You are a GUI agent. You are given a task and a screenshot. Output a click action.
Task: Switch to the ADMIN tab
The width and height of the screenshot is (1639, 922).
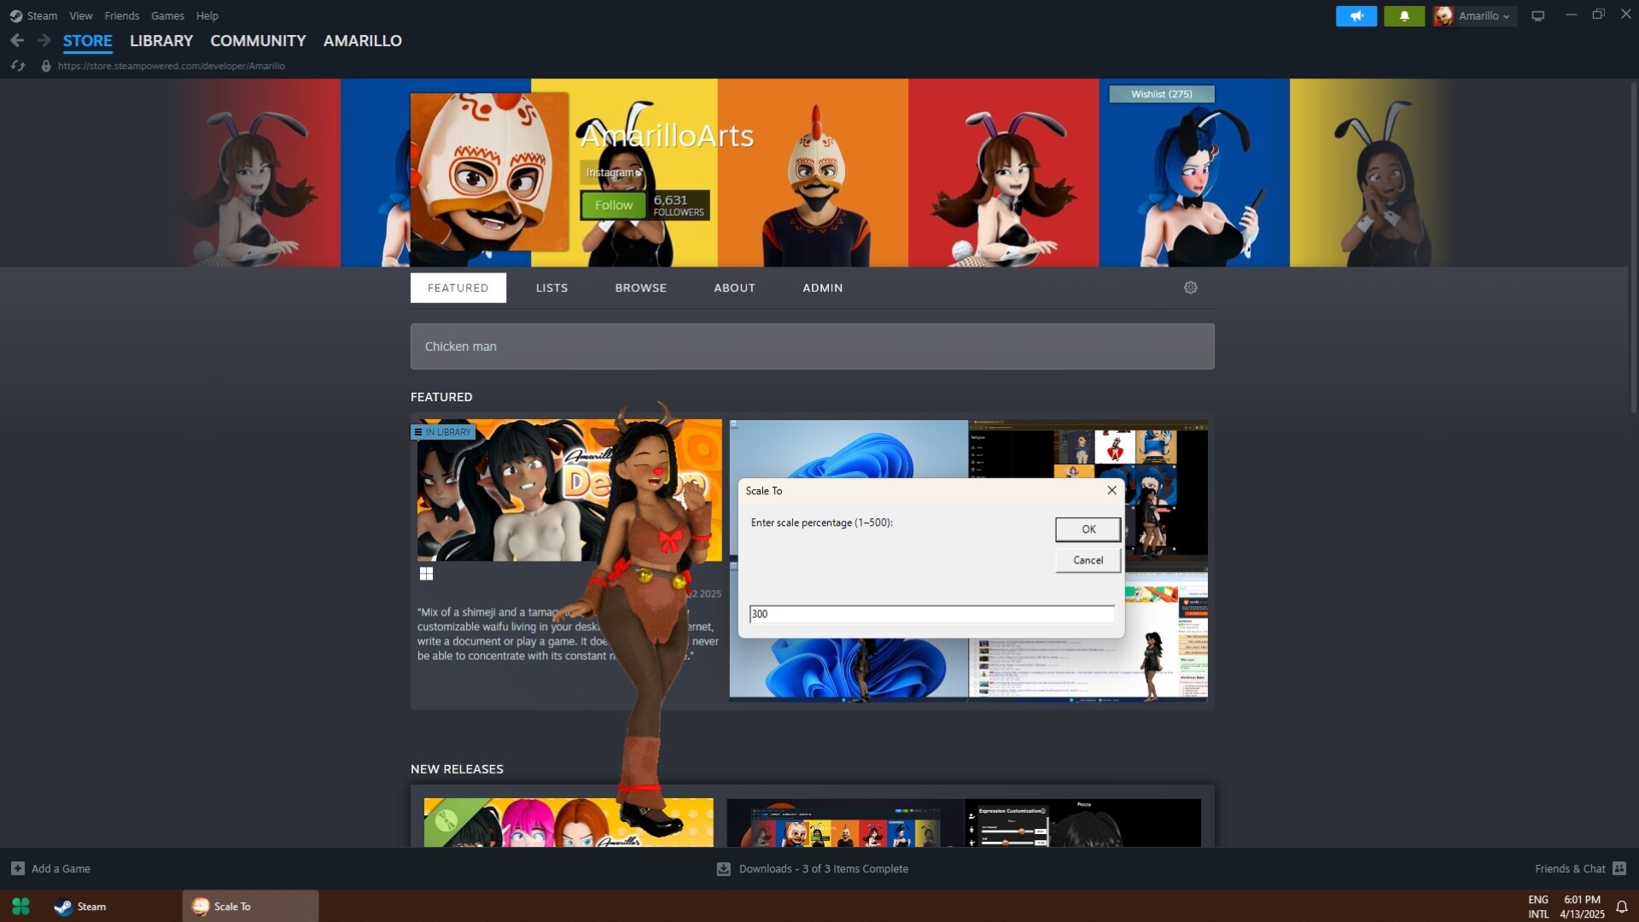[x=821, y=288]
